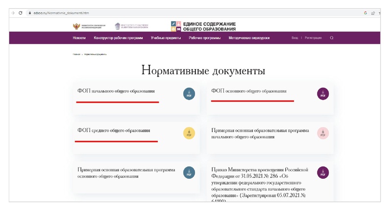Open ФОП начального общего образования card title

pos(116,91)
